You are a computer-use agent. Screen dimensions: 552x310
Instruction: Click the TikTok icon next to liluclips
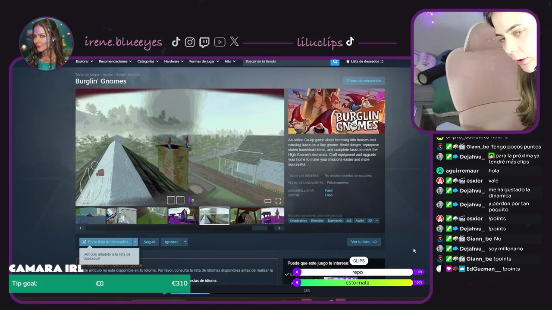click(x=350, y=41)
